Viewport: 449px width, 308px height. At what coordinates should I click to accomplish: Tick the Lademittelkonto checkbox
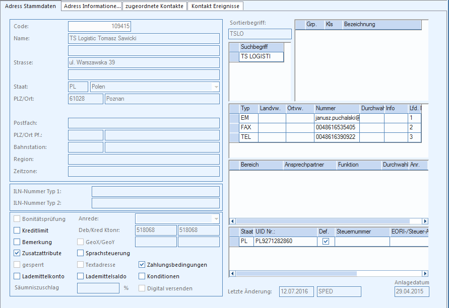[x=17, y=276]
